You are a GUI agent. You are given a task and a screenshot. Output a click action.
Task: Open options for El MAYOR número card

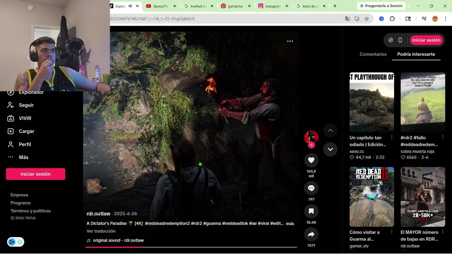point(443,232)
